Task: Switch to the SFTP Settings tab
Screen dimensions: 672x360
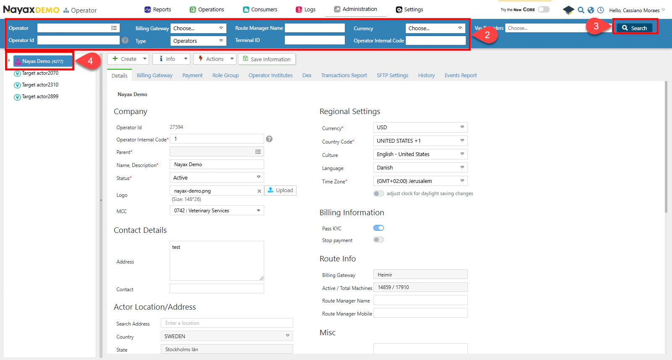Action: click(392, 76)
